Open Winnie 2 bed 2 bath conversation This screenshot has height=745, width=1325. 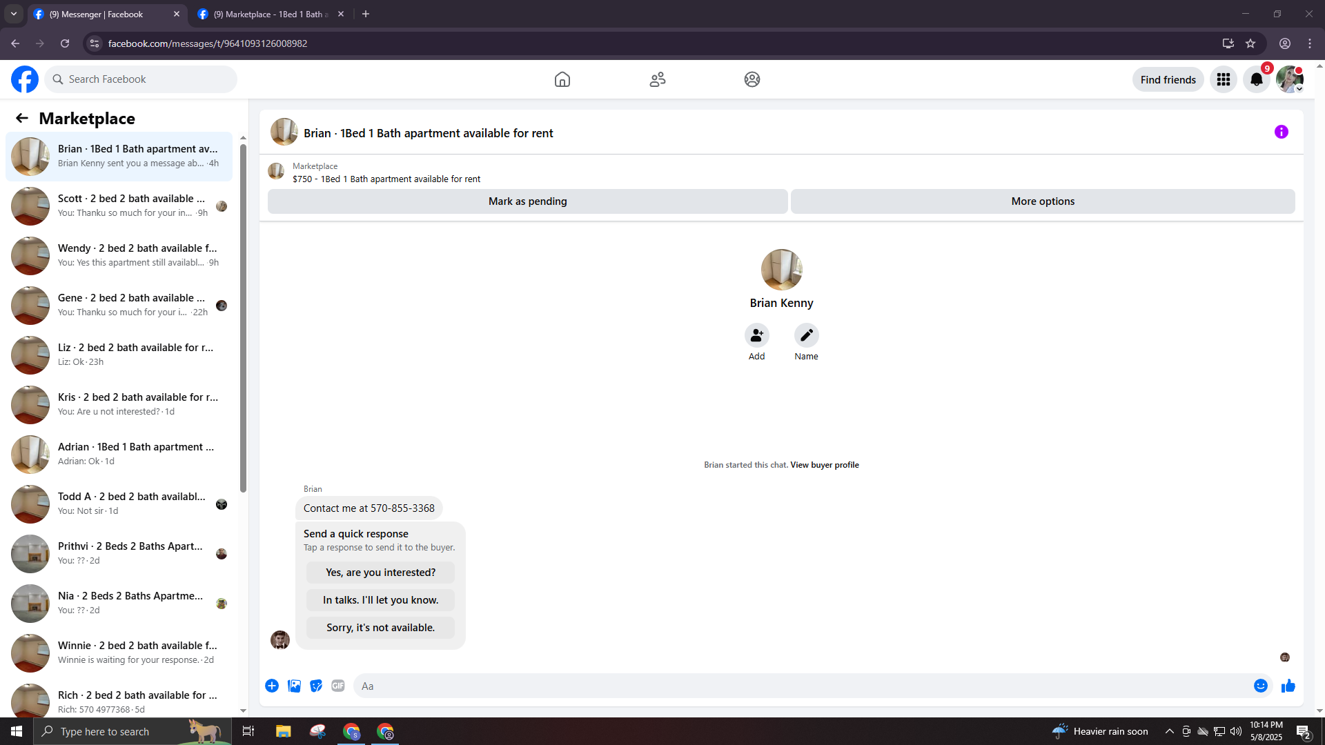[x=119, y=653]
